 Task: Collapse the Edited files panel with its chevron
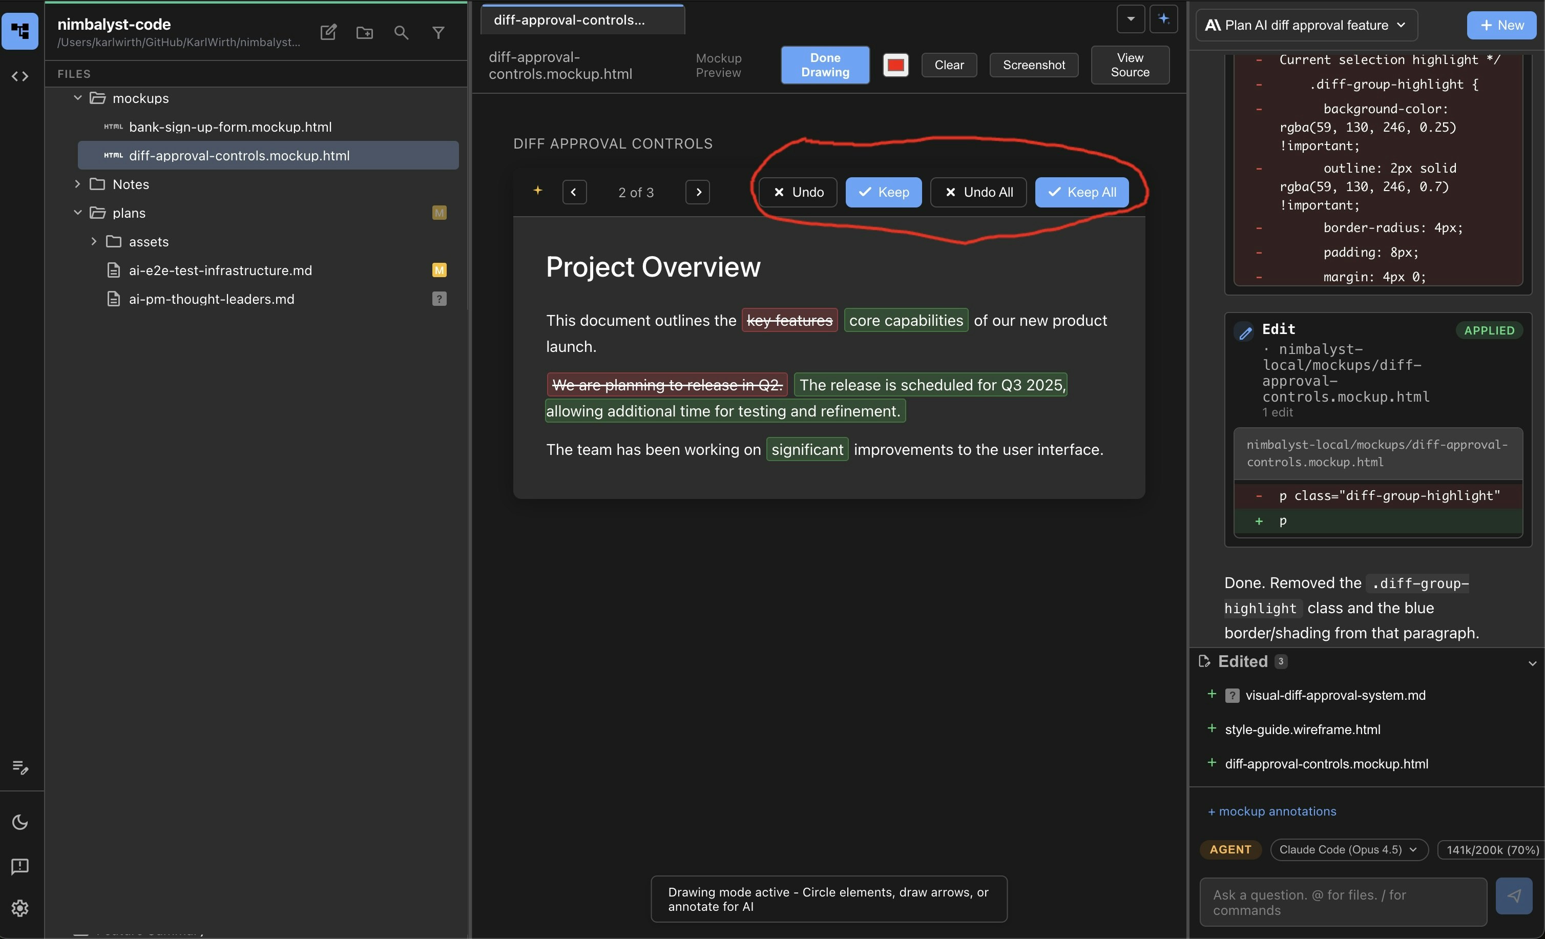(x=1533, y=662)
